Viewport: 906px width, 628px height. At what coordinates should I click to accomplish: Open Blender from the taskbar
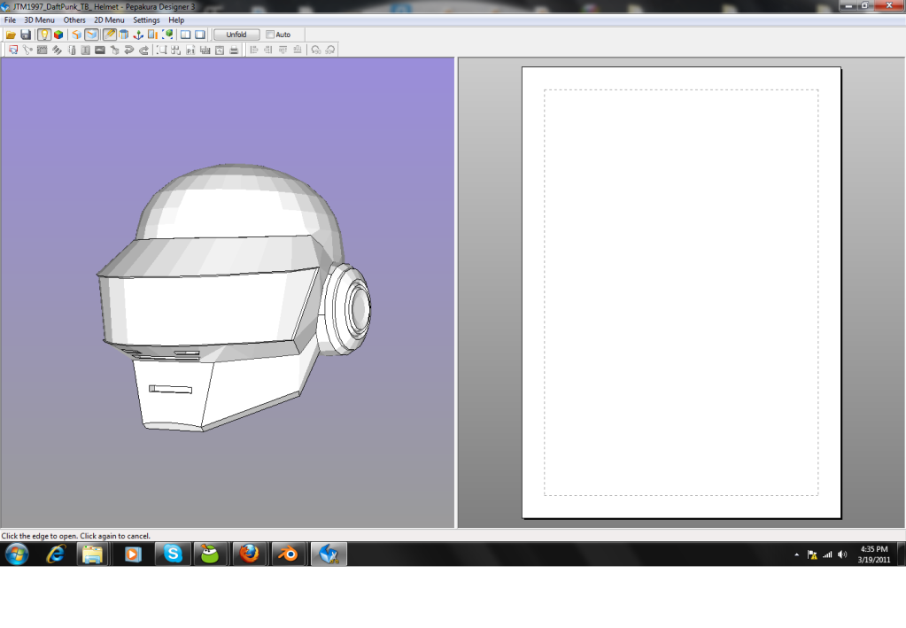288,554
